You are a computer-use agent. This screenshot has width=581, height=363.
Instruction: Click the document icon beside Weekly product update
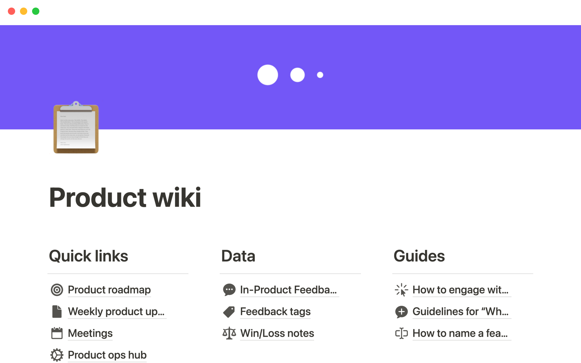coord(57,312)
